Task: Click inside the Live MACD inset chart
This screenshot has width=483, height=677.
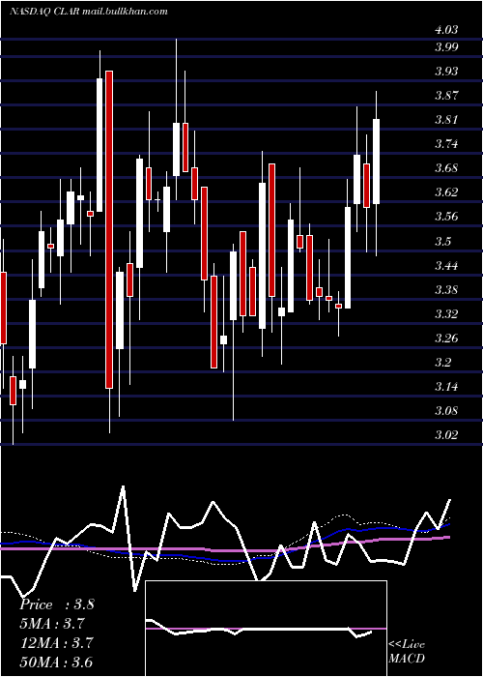Action: click(x=266, y=629)
